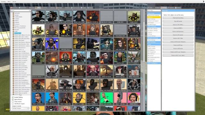Tick the Join Player's Squad checkbox
The height and width of the screenshot is (115, 205).
tap(13, 103)
